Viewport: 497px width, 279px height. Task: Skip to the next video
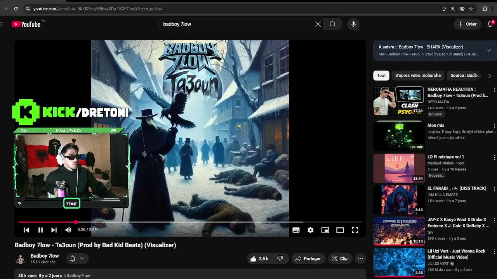(x=54, y=230)
